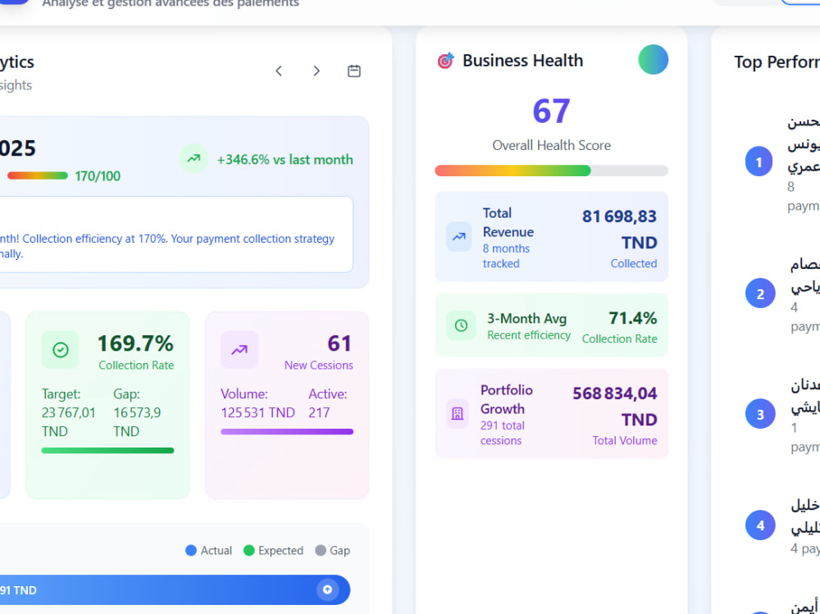Click the 291 total cessions text

tap(502, 433)
